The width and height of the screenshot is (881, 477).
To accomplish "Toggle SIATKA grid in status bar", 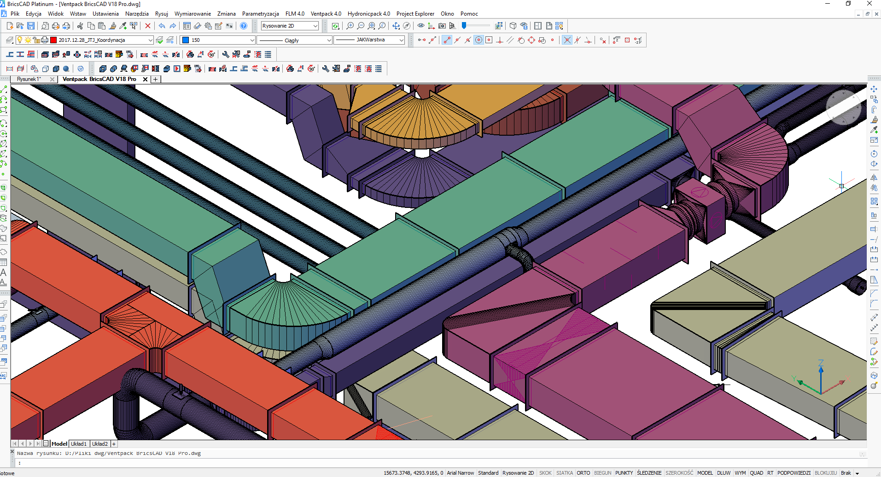I will tap(564, 473).
